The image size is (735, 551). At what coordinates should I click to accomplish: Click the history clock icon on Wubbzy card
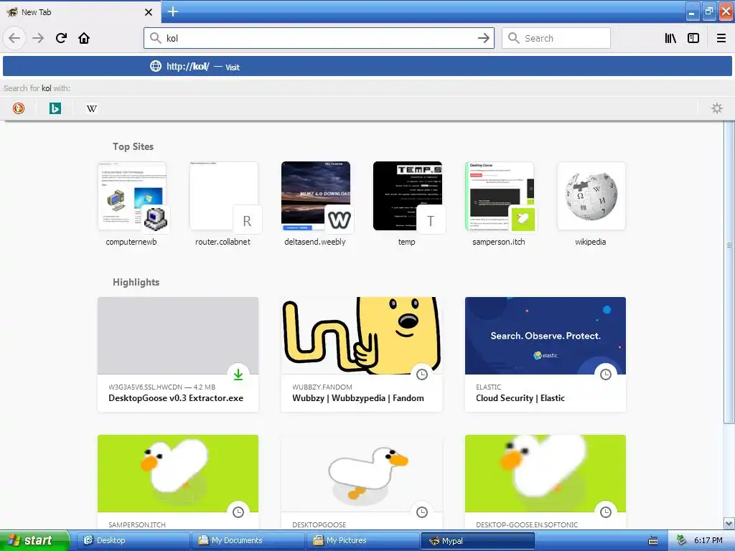(x=422, y=375)
